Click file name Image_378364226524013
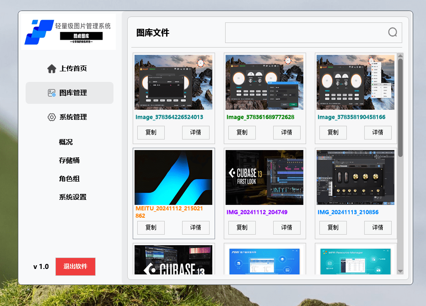 click(169, 117)
